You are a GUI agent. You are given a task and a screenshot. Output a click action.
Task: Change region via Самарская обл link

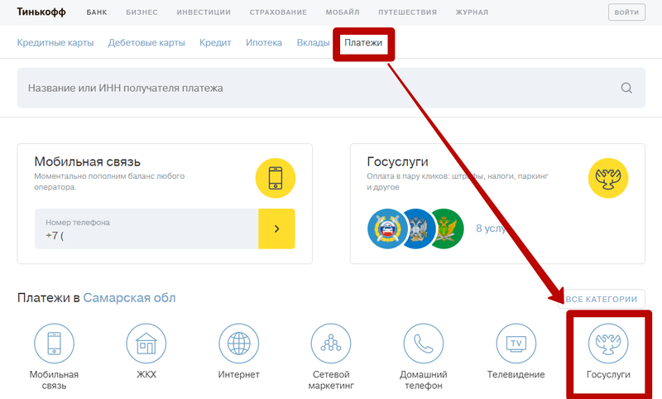[129, 298]
